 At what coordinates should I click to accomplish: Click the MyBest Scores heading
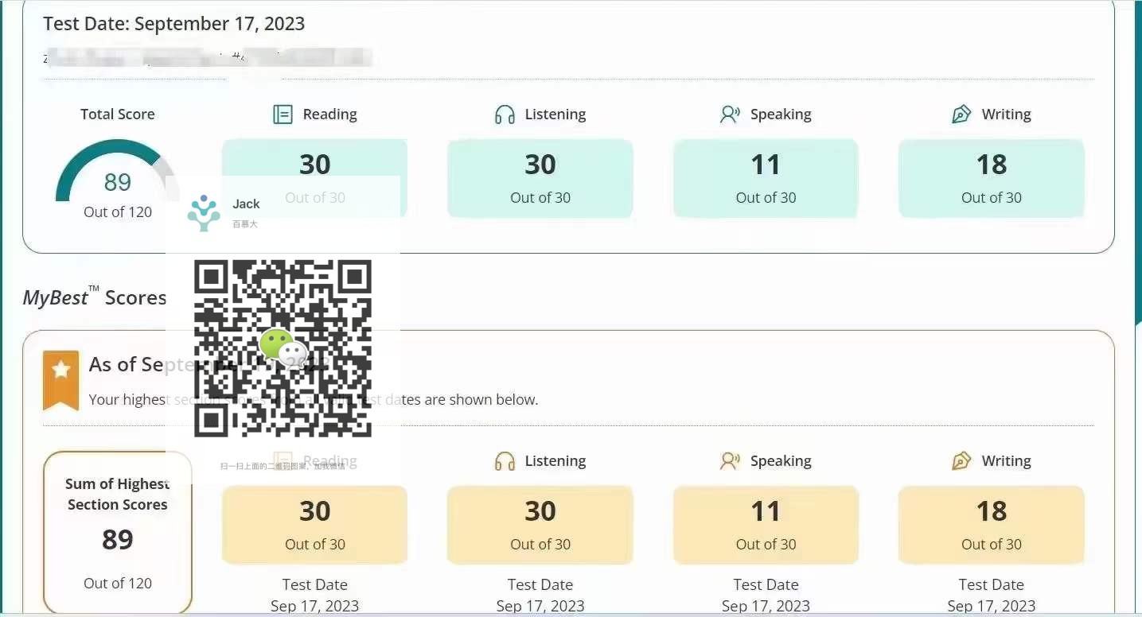95,297
